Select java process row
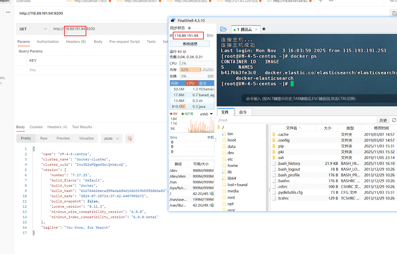The width and height of the screenshot is (397, 254). coord(192,107)
